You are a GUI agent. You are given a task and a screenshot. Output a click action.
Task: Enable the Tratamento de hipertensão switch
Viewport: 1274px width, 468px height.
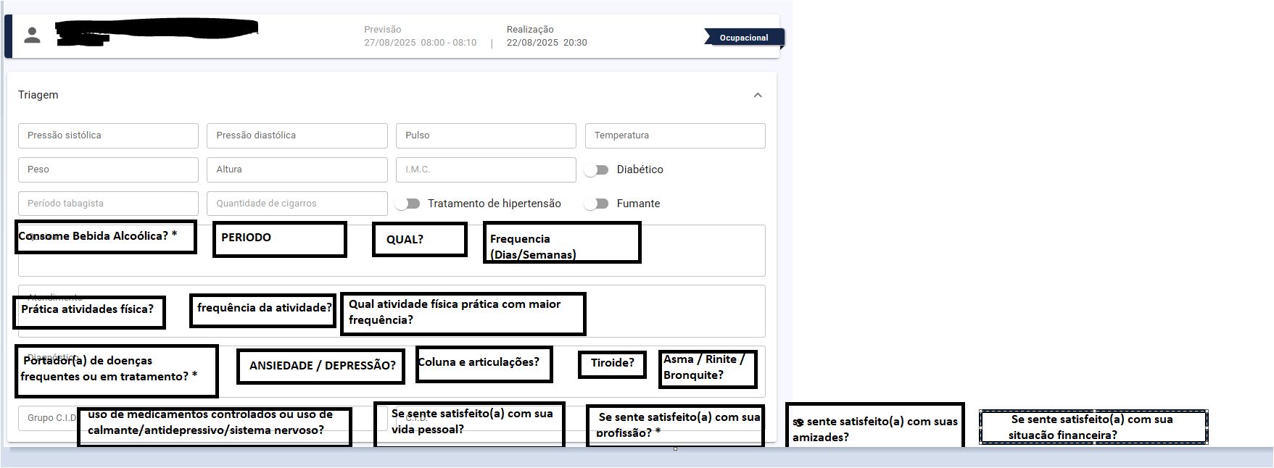[x=408, y=204]
